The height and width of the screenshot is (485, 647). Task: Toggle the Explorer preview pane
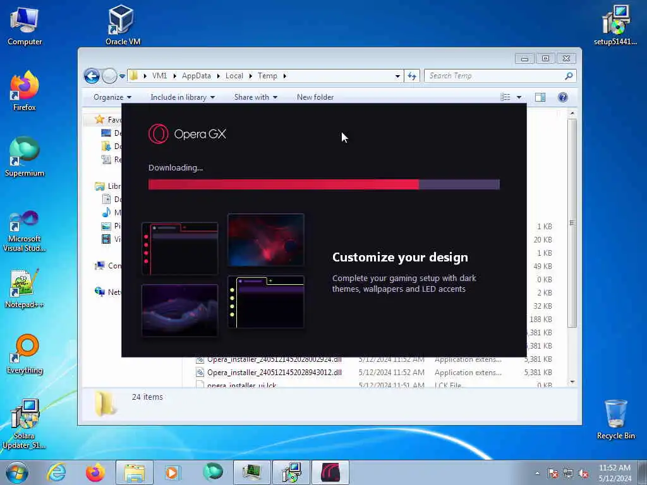(540, 97)
